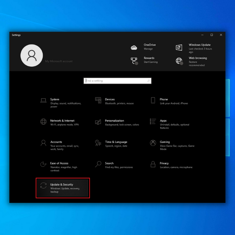The height and width of the screenshot is (235, 235).
Task: Open the Personalization paintbrush icon
Action: [x=98, y=122]
